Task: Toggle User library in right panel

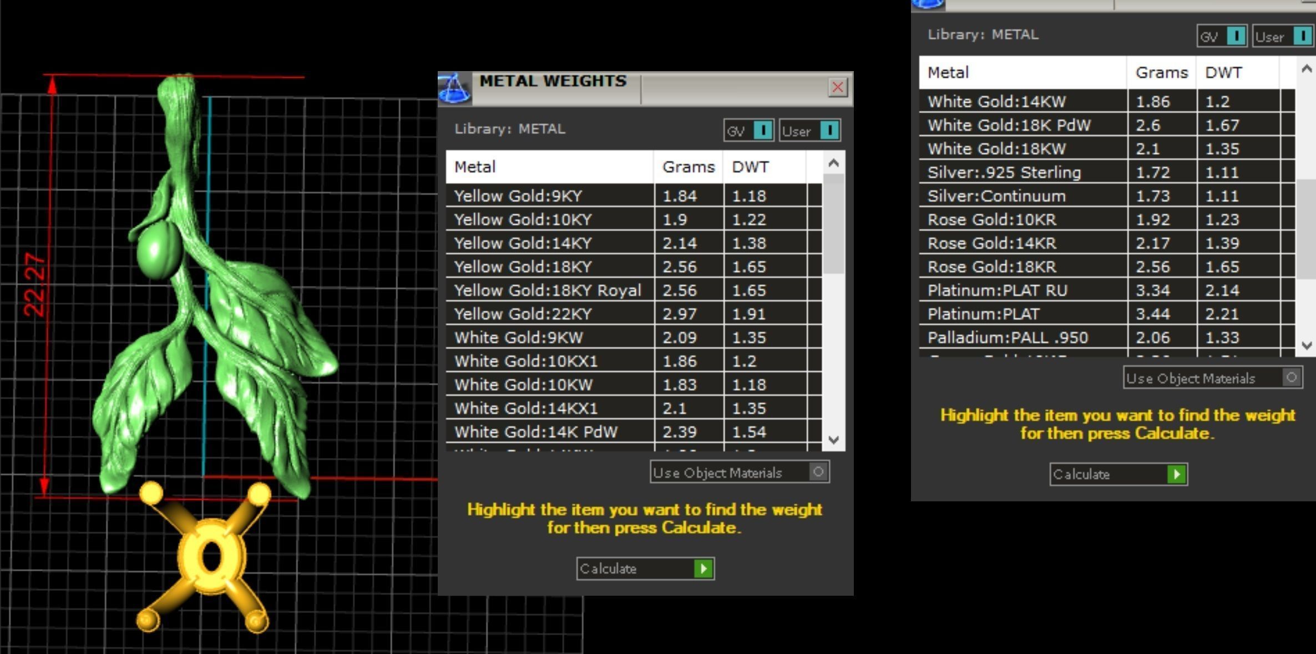Action: click(1302, 36)
